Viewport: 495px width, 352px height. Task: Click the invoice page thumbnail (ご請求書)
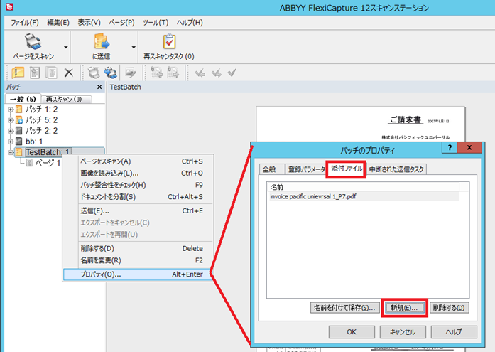(x=360, y=124)
